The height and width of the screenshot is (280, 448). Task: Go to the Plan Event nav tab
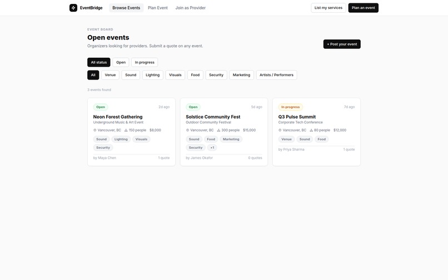(158, 8)
